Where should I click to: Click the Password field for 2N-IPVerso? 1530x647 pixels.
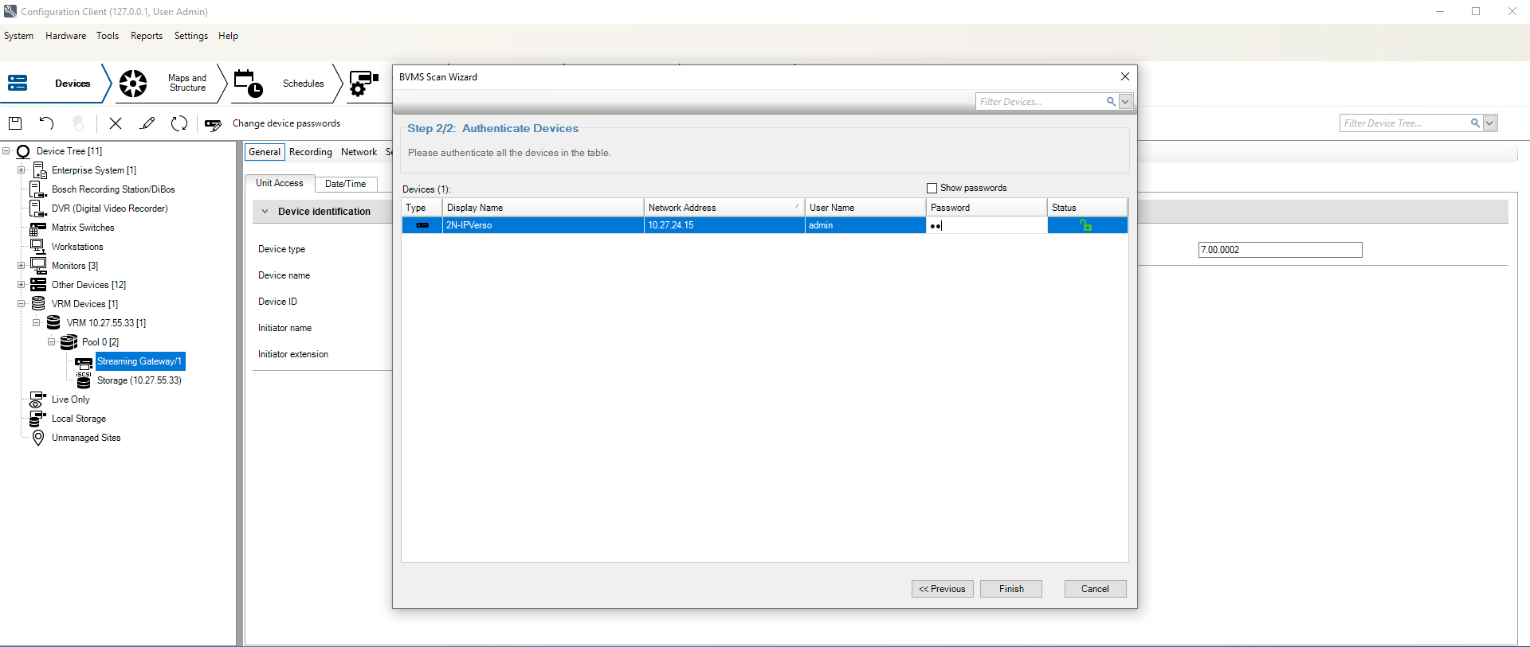(986, 226)
